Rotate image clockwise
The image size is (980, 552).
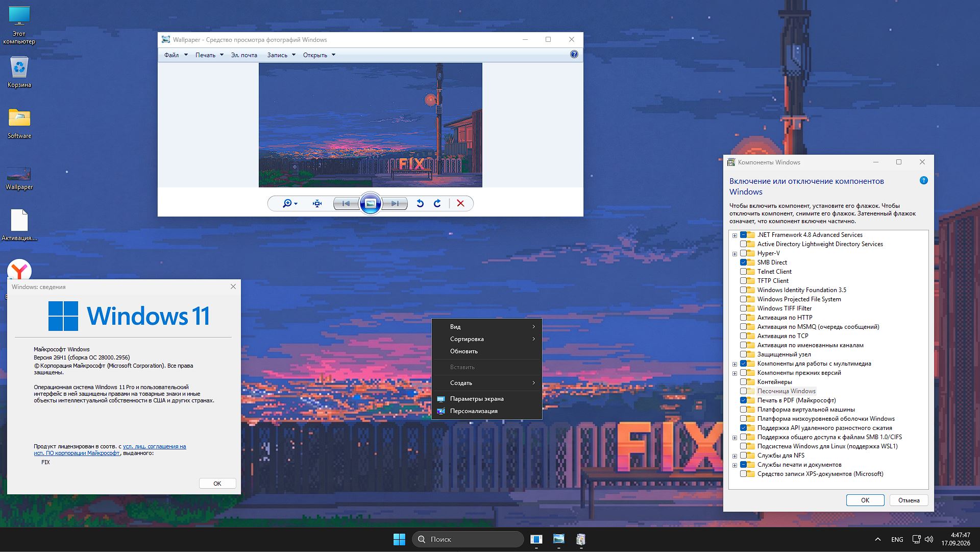[437, 203]
